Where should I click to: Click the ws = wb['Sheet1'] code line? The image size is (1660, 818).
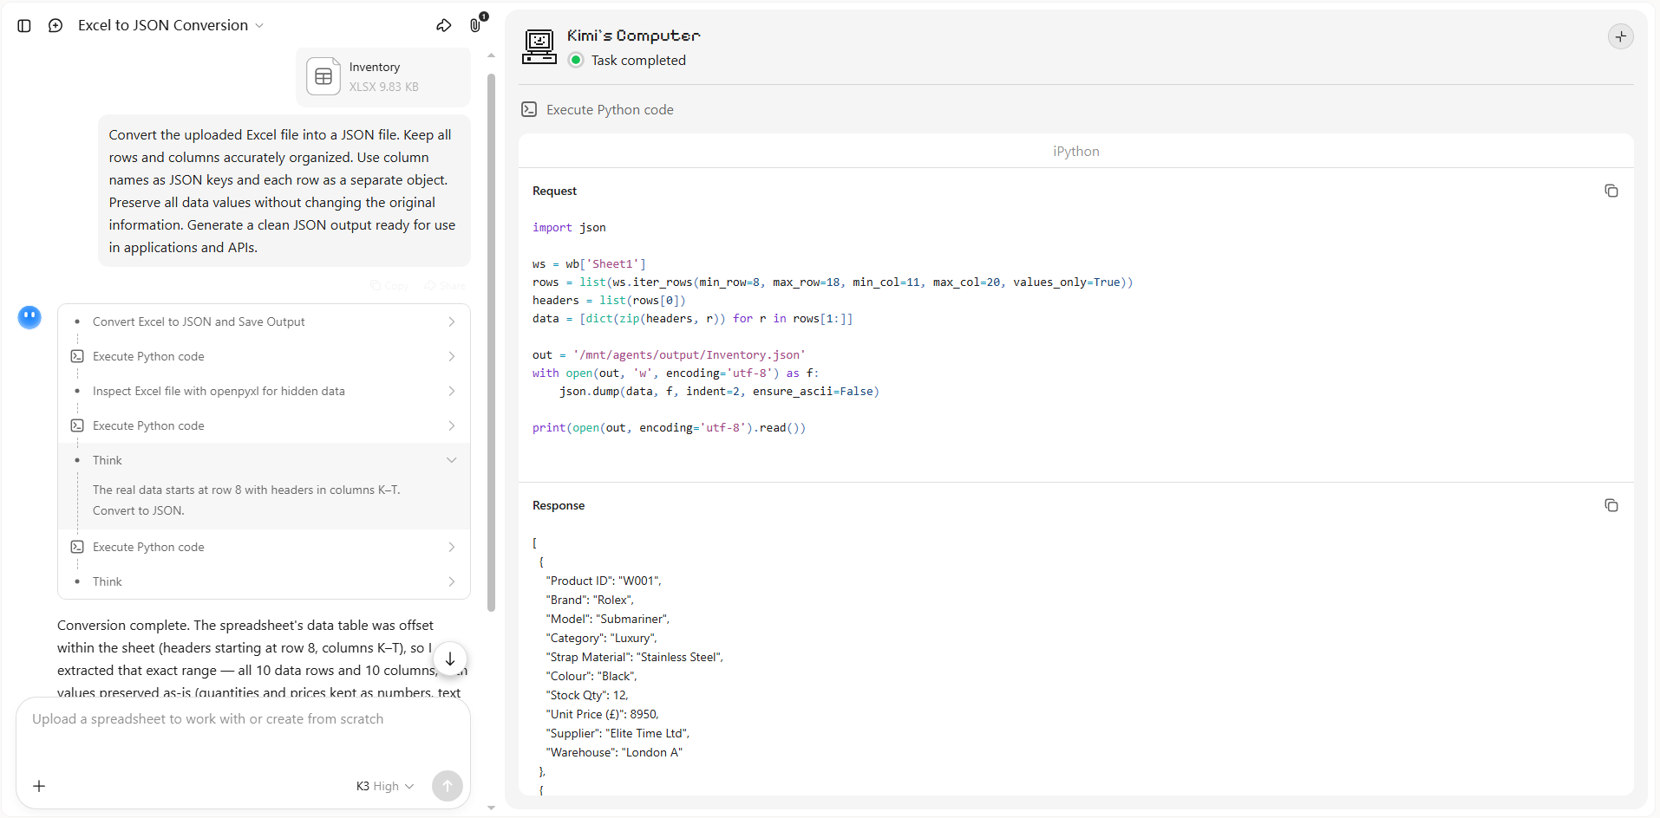coord(589,263)
